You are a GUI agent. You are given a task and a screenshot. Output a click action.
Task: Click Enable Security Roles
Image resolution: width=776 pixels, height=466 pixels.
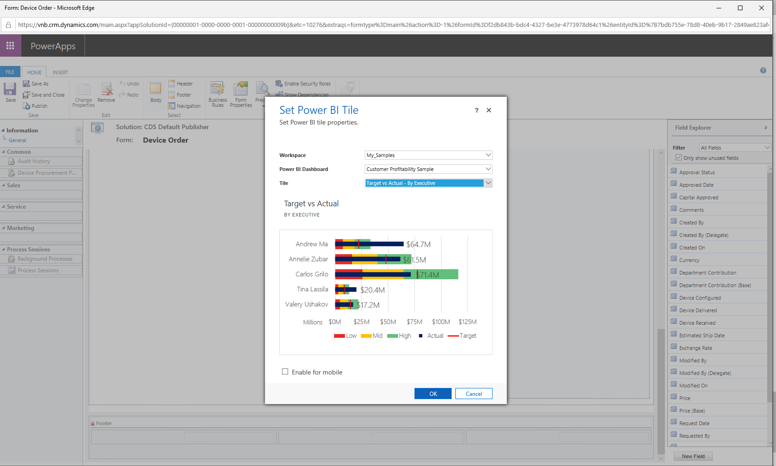(303, 84)
